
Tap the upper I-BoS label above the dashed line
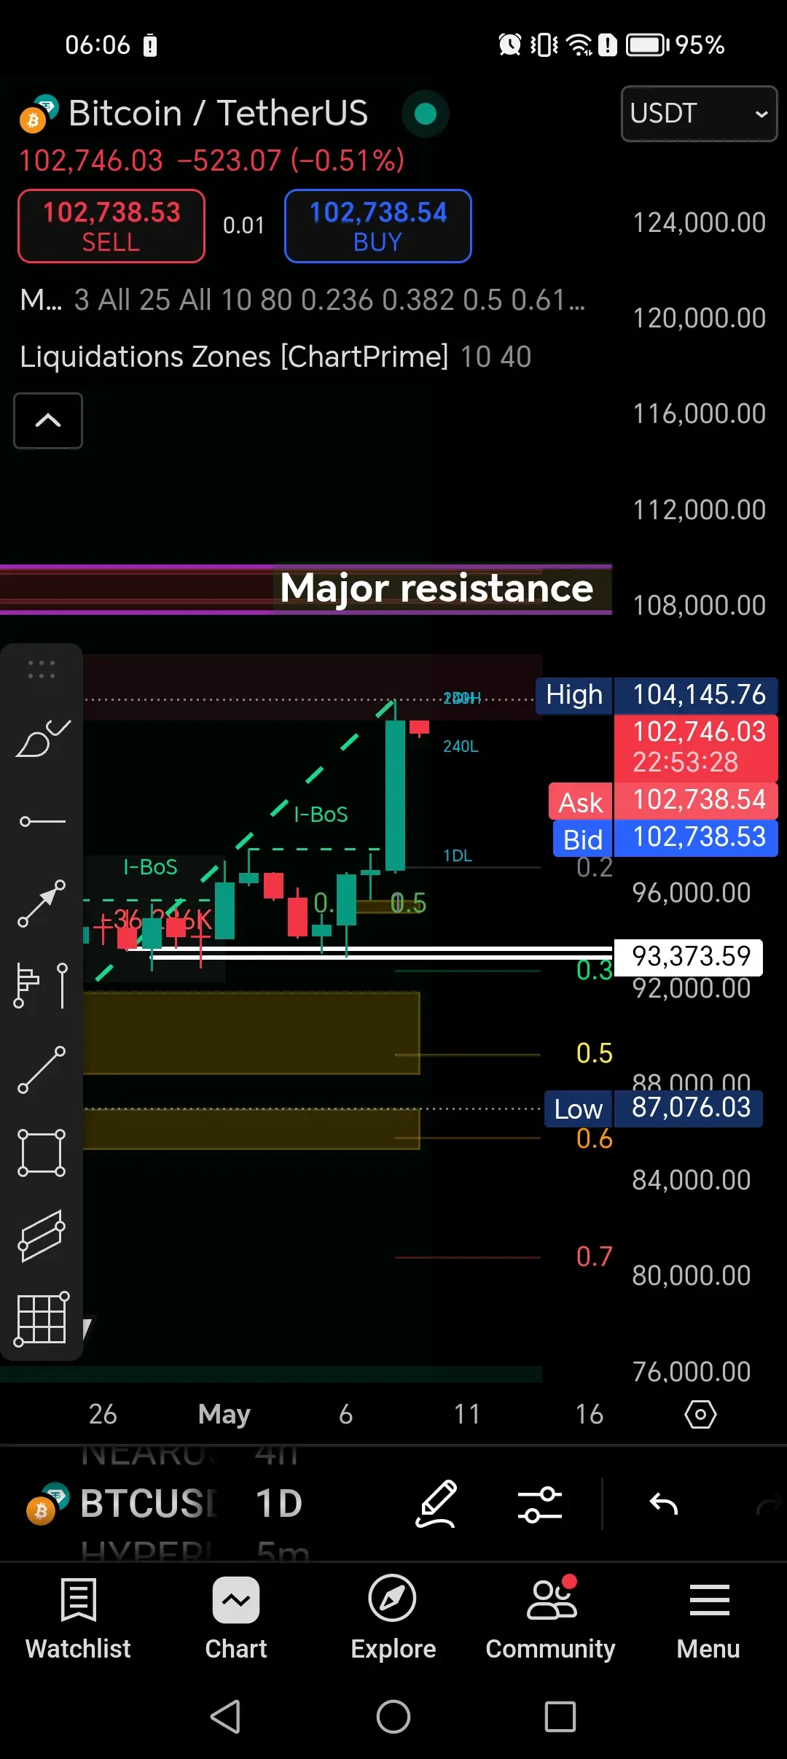pos(321,815)
